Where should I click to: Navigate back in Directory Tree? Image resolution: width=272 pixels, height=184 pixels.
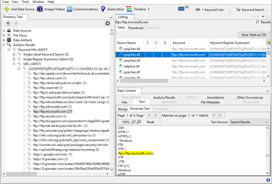click(8, 23)
